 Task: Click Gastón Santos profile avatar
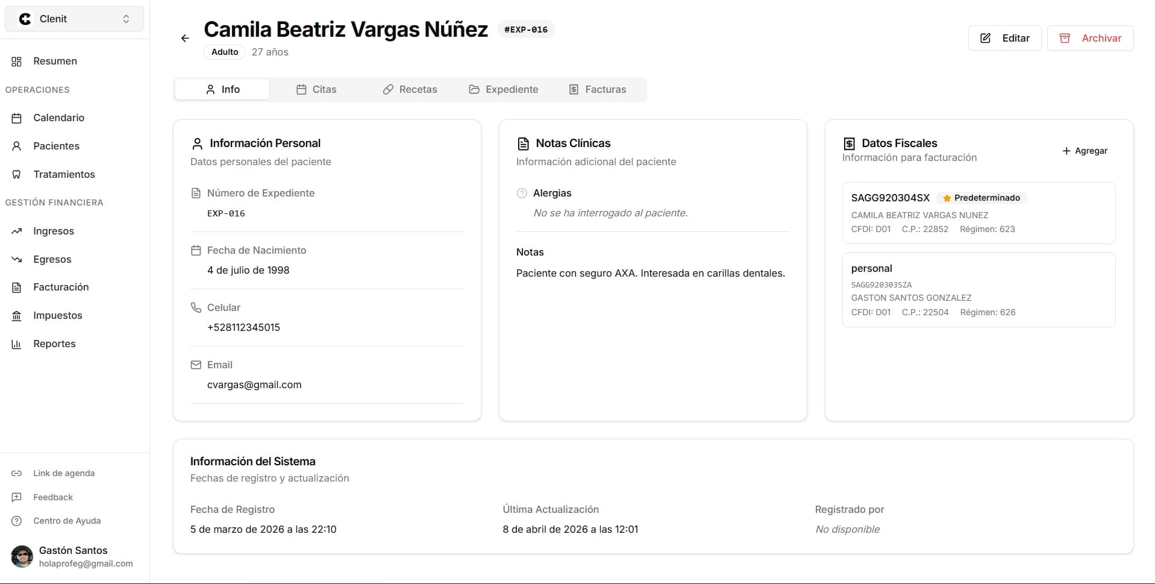pyautogui.click(x=22, y=556)
